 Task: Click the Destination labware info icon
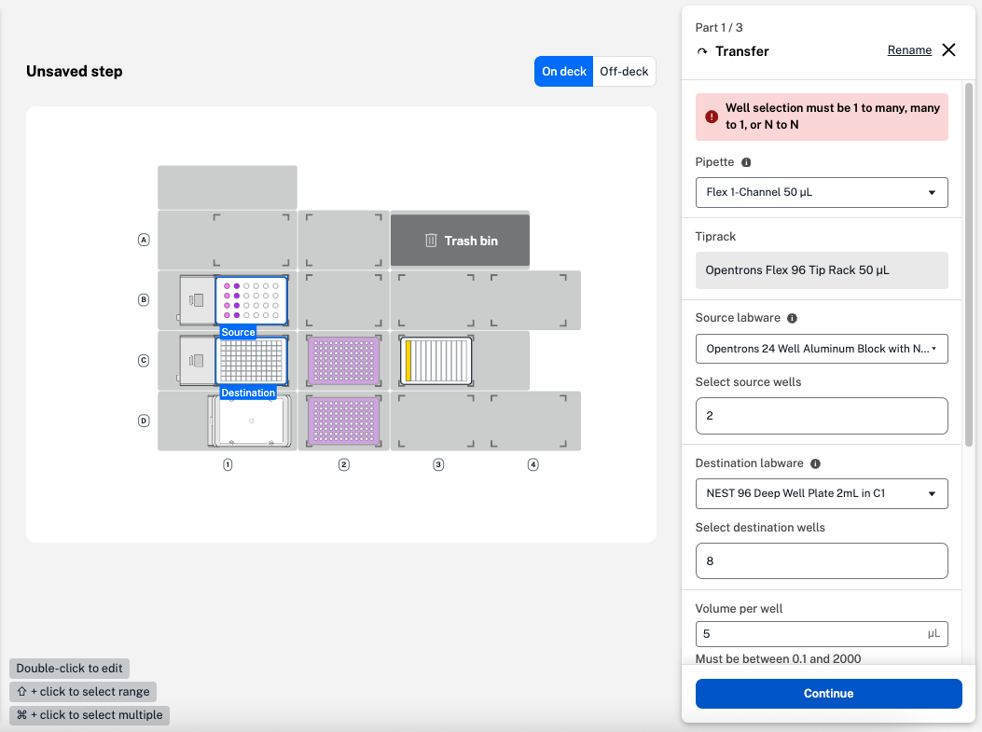815,463
